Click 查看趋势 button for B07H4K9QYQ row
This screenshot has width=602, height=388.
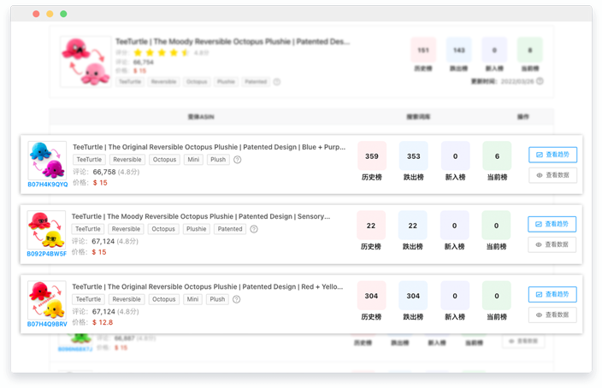tap(553, 155)
